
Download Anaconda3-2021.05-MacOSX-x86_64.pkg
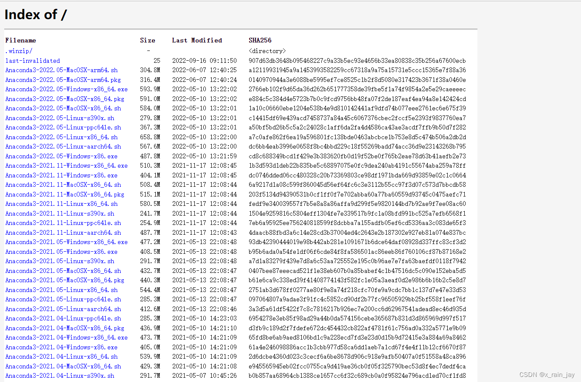coord(65,280)
